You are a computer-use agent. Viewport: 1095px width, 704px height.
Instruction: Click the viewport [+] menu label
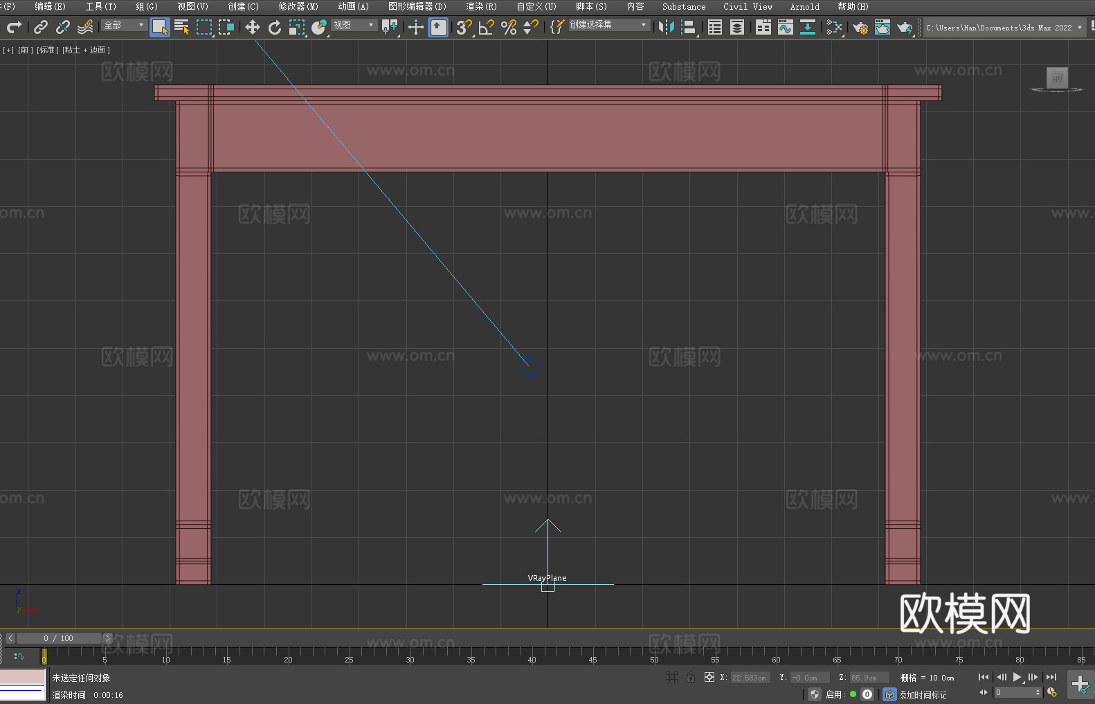8,50
